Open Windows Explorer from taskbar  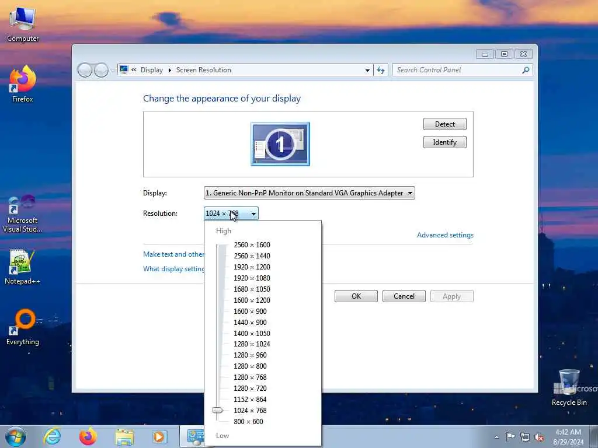pos(124,437)
